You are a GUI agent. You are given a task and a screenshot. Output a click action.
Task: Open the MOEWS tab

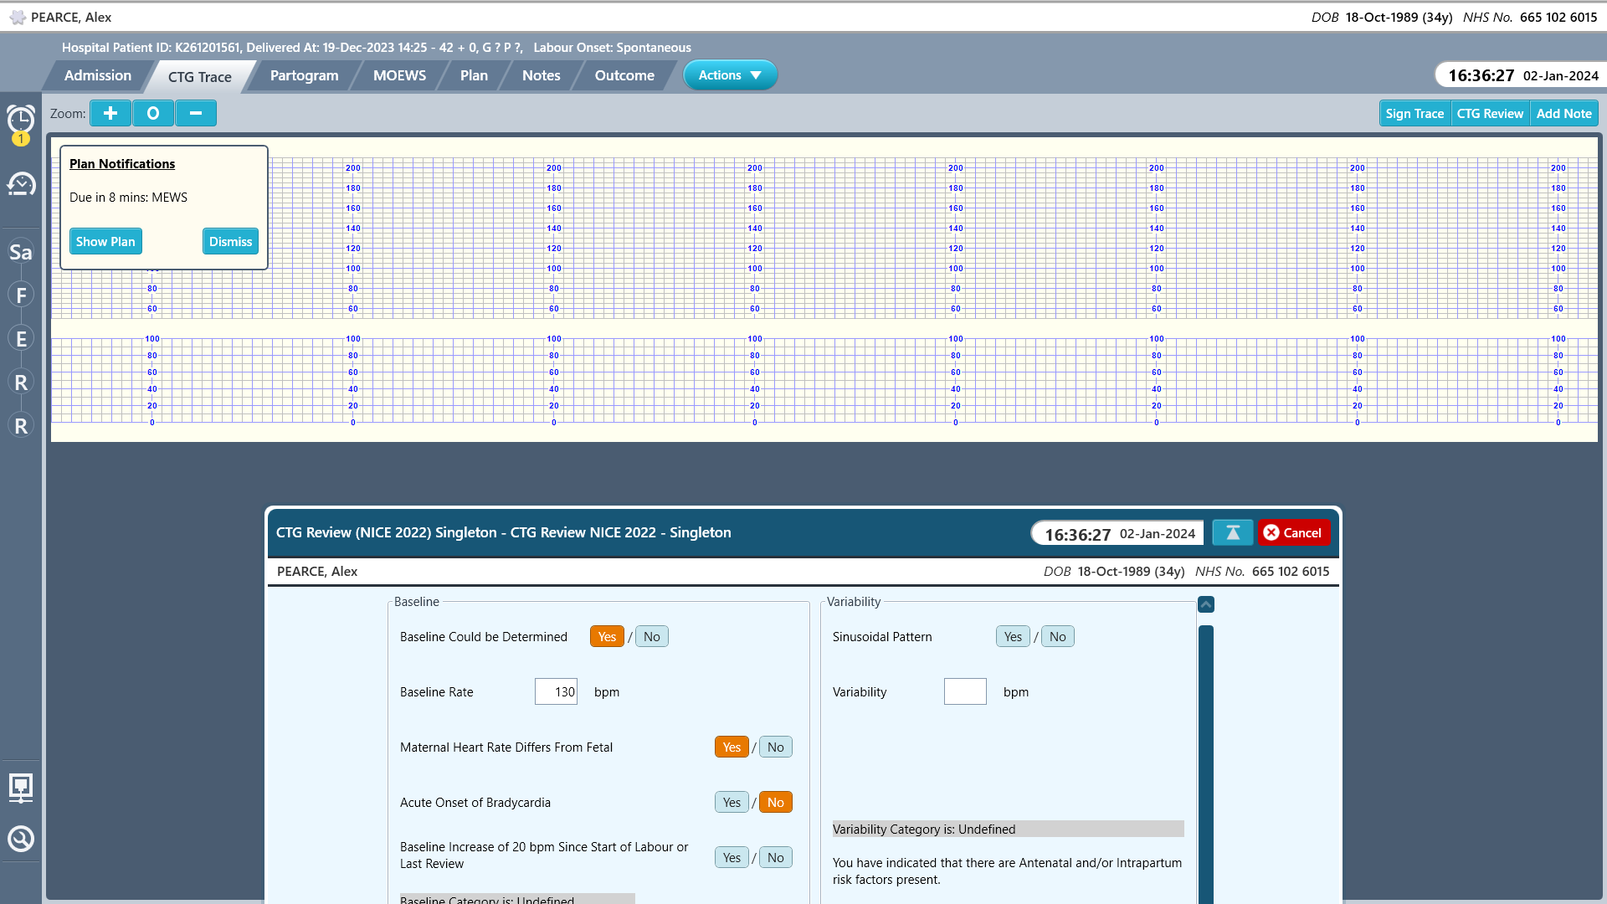tap(399, 75)
